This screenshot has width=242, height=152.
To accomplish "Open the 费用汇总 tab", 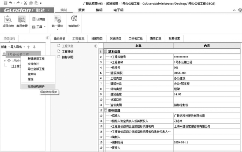I will point(156,39).
